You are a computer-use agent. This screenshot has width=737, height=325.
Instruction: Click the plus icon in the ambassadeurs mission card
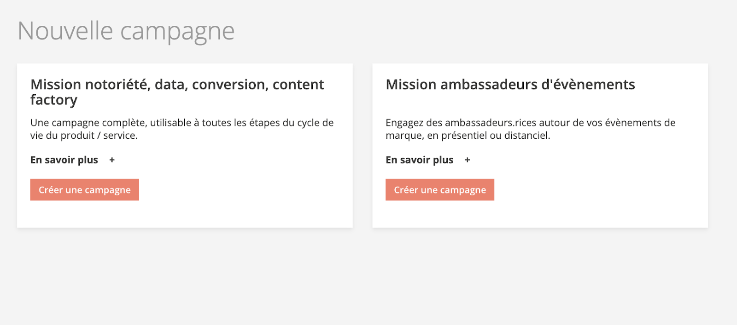point(467,160)
